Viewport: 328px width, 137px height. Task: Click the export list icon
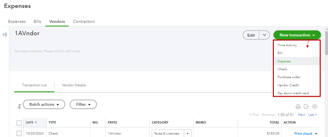pos(306,107)
